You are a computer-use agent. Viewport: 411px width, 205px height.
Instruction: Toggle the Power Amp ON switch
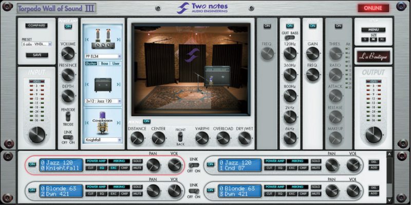point(68,27)
